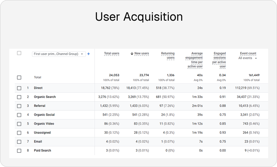Click the plus icon to add dimension
This screenshot has height=167, width=277.
coord(89,54)
